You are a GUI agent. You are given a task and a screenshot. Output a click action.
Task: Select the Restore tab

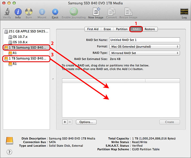point(150,29)
